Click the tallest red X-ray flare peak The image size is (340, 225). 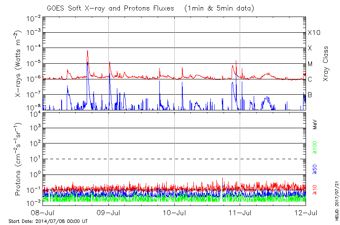coord(88,51)
